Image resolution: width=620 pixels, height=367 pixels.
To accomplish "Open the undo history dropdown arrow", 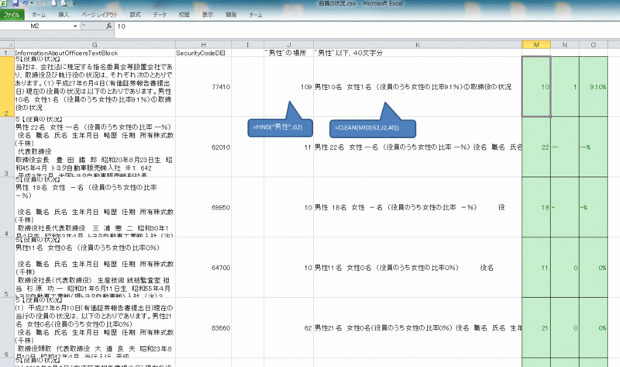I will 32,3.
